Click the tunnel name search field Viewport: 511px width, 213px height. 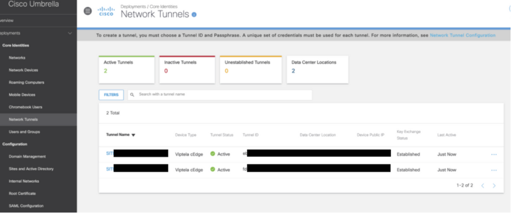[220, 95]
